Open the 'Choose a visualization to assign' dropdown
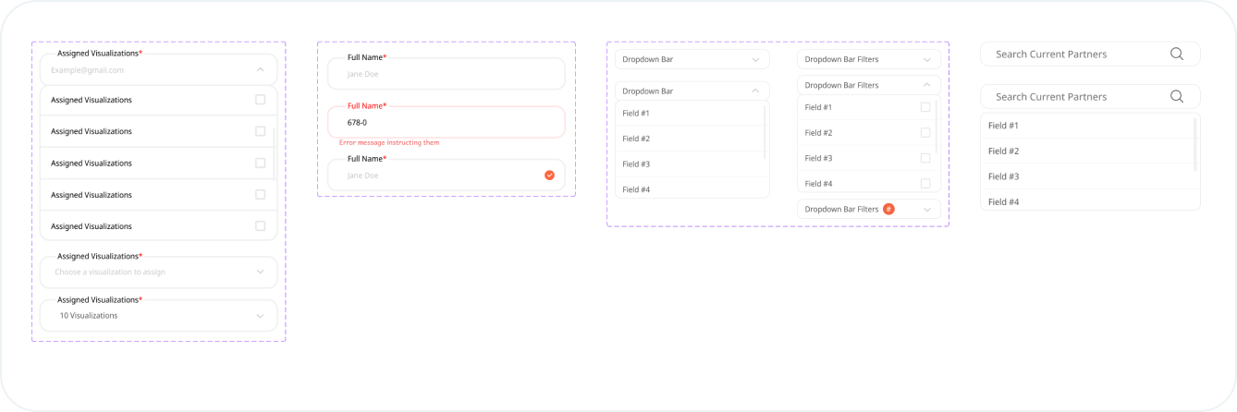Image resolution: width=1237 pixels, height=412 pixels. tap(158, 272)
